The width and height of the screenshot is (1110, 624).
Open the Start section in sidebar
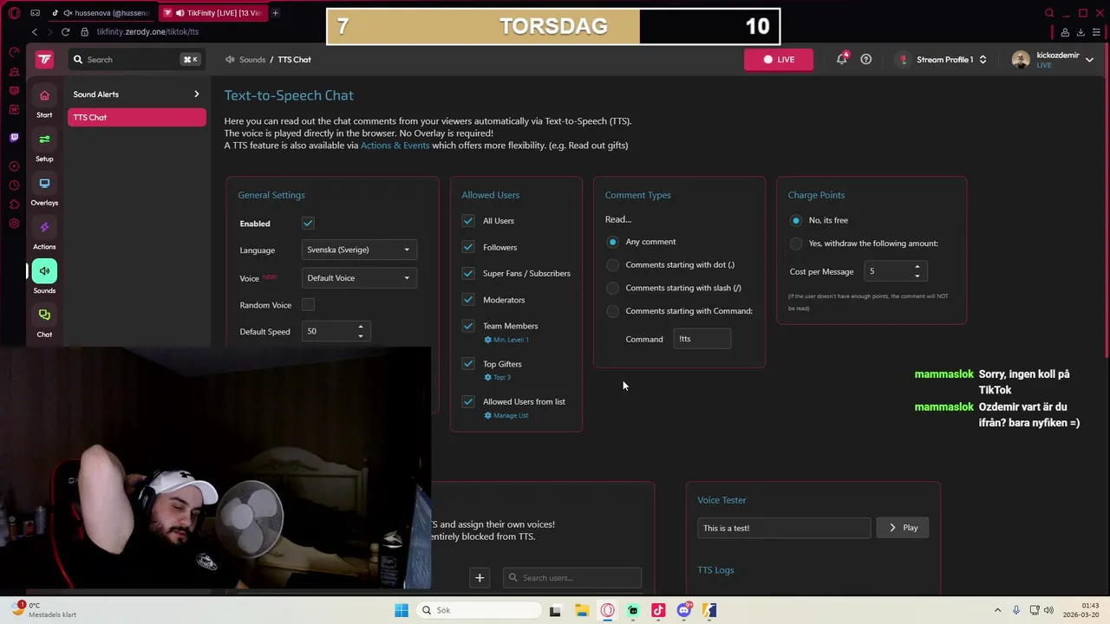pos(44,101)
